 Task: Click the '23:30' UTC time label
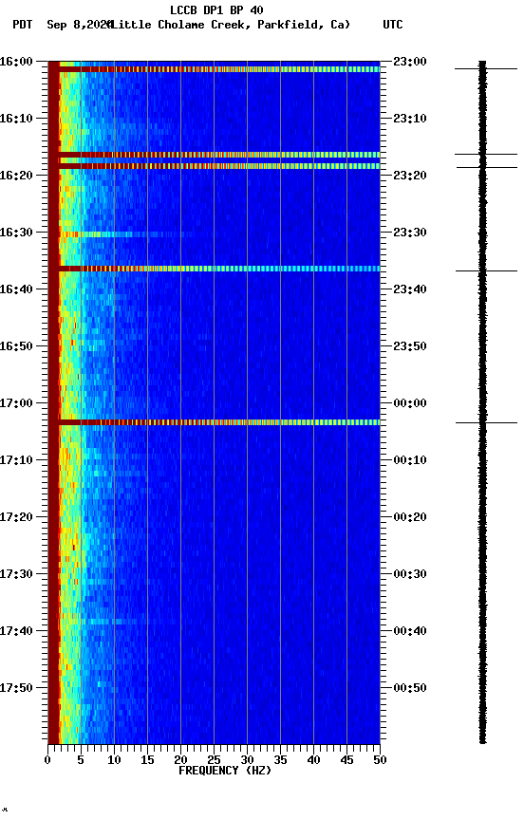(410, 233)
